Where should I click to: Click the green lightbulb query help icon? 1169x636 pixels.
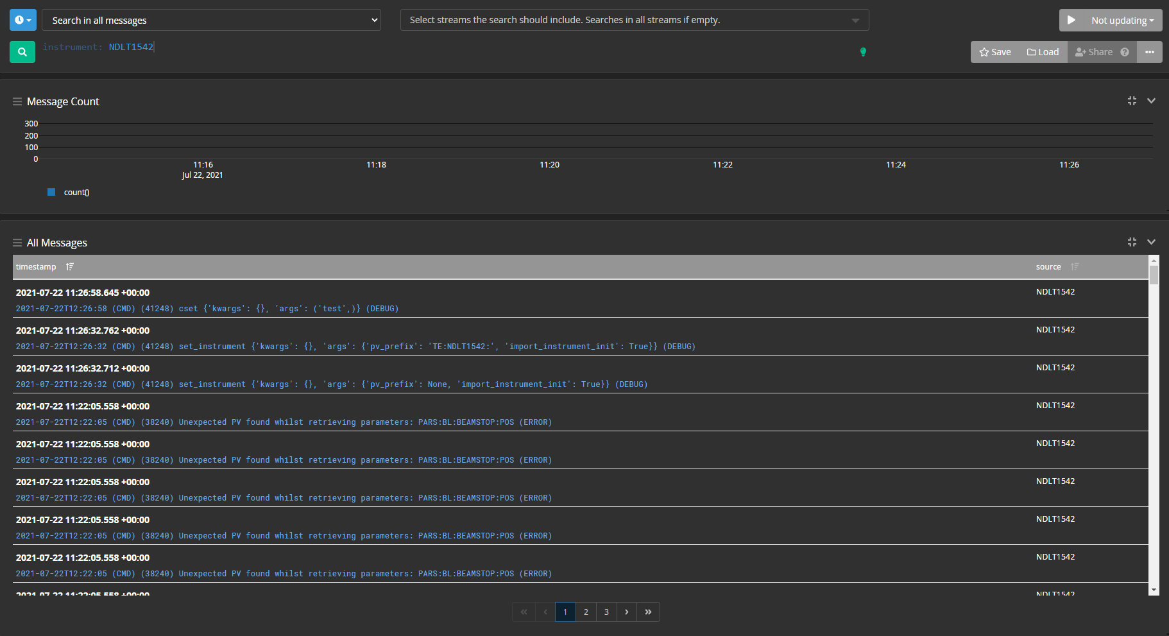(863, 52)
